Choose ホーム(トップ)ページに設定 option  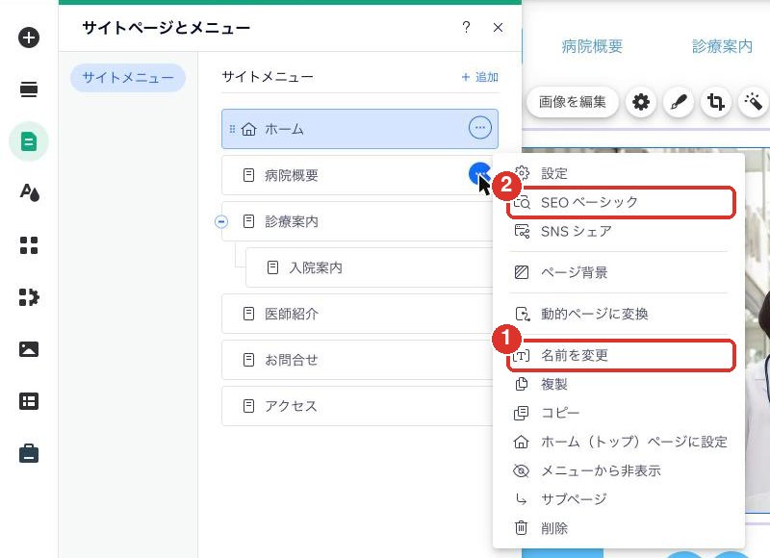619,442
